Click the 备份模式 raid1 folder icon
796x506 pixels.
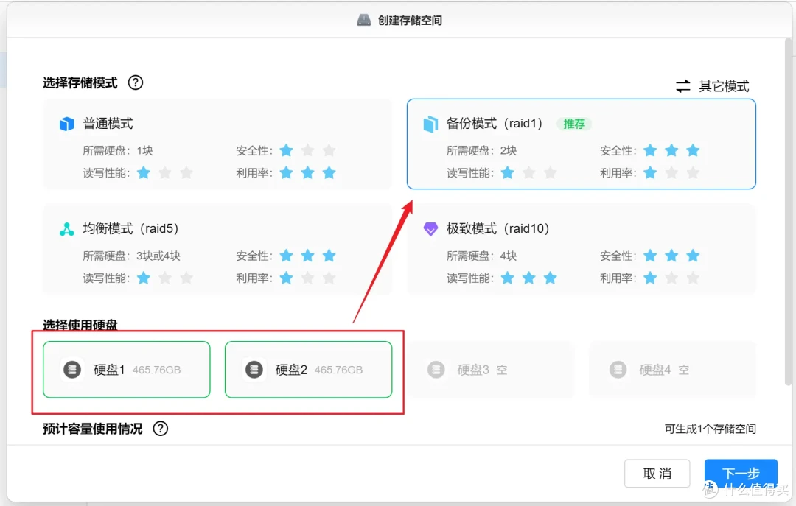[x=430, y=123]
